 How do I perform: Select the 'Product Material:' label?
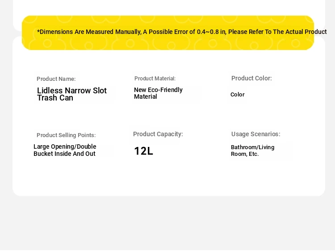[x=155, y=79]
